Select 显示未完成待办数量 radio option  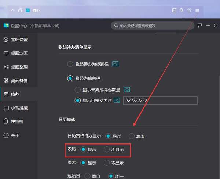pos(77,90)
